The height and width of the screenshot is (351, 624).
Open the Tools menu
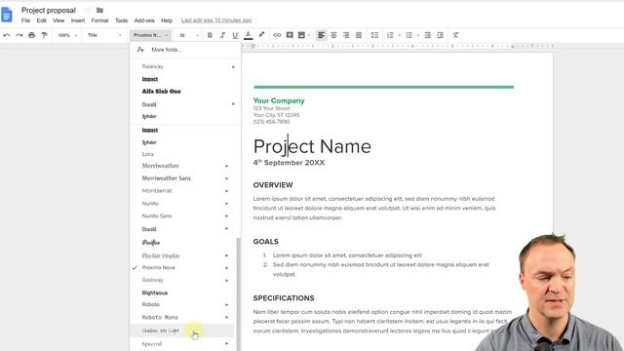(121, 20)
